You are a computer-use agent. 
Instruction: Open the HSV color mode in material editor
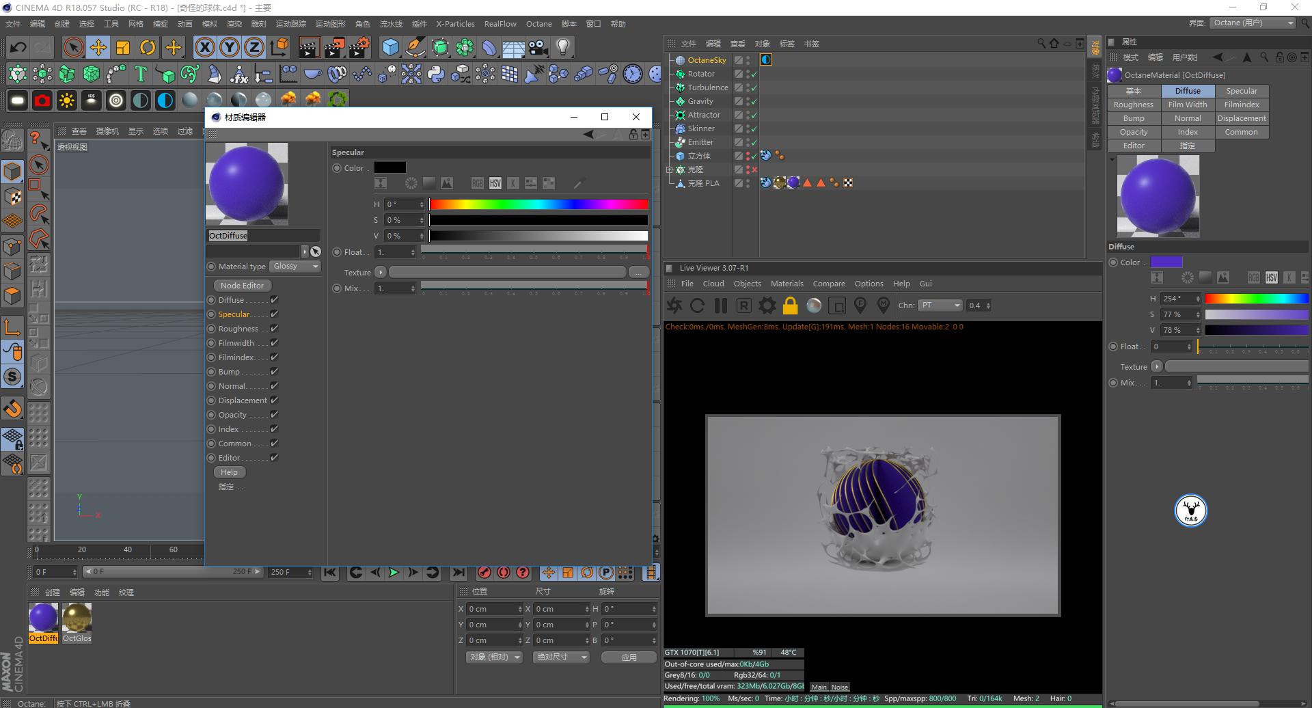pyautogui.click(x=495, y=183)
